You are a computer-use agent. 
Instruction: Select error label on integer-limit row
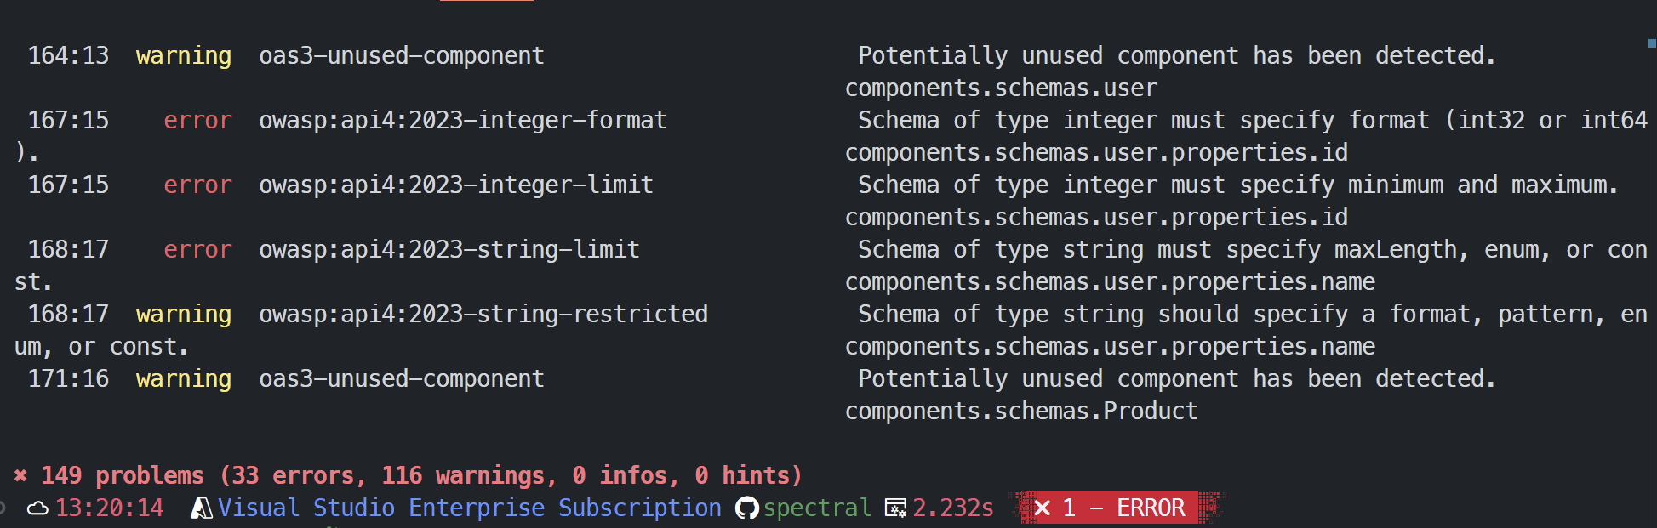click(197, 185)
